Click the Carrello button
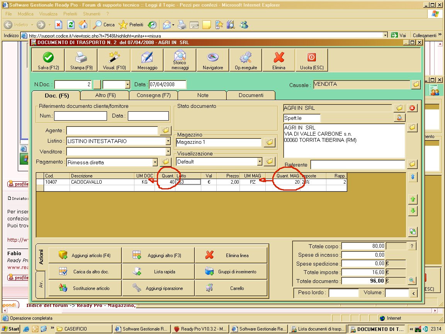 pyautogui.click(x=231, y=288)
